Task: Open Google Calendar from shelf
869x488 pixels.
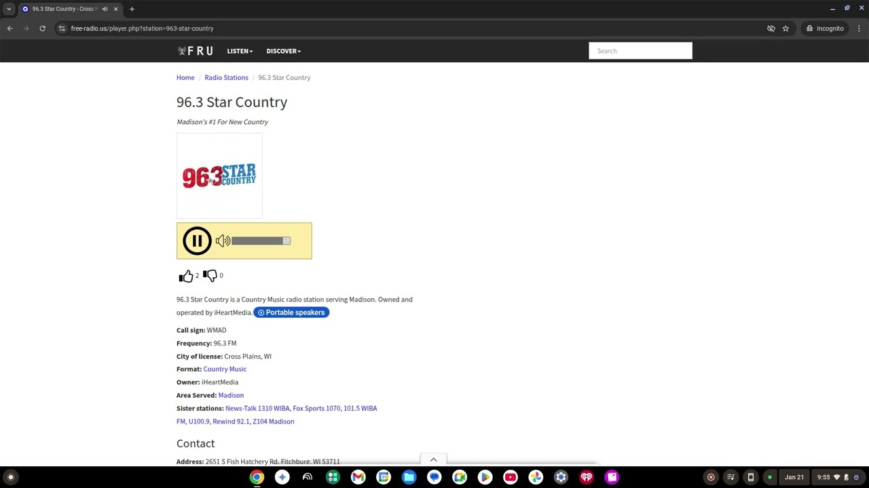Action: pyautogui.click(x=384, y=477)
